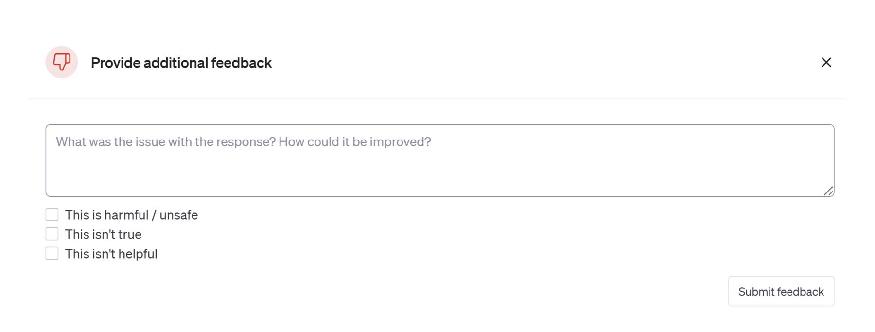Enable the "This isn't helpful" checkbox
The width and height of the screenshot is (875, 332).
(52, 253)
